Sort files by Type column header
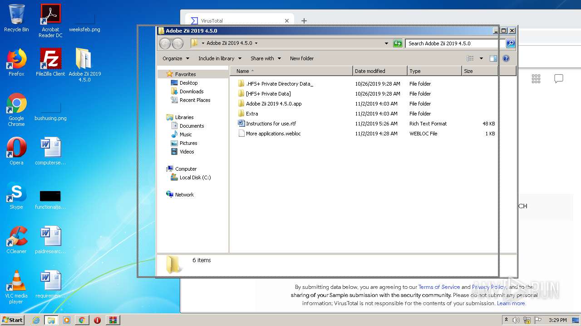 click(434, 71)
